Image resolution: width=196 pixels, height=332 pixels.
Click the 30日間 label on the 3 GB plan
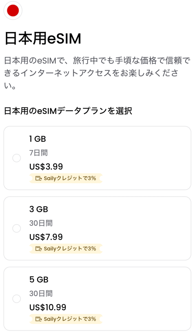41,223
